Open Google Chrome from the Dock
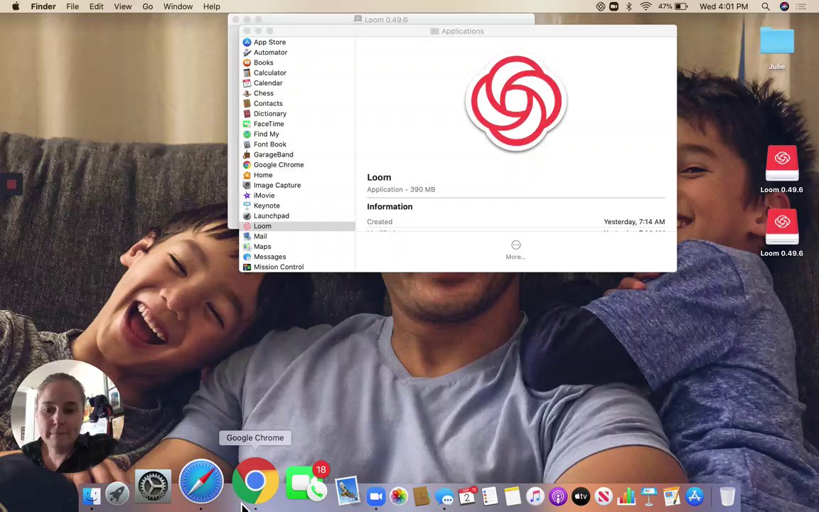819x512 pixels. (255, 481)
